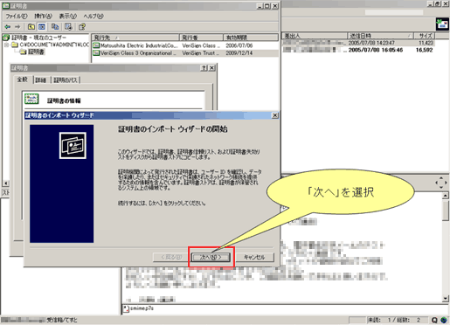This screenshot has height=325, width=450.
Task: Open the smime.p7s attachment
Action: (138, 308)
